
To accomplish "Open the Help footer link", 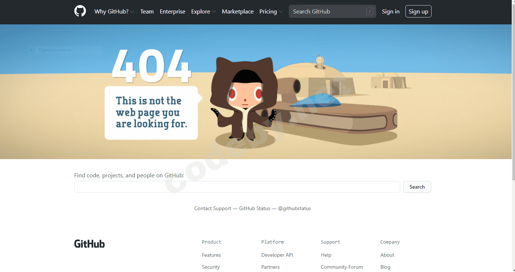I will pos(326,255).
